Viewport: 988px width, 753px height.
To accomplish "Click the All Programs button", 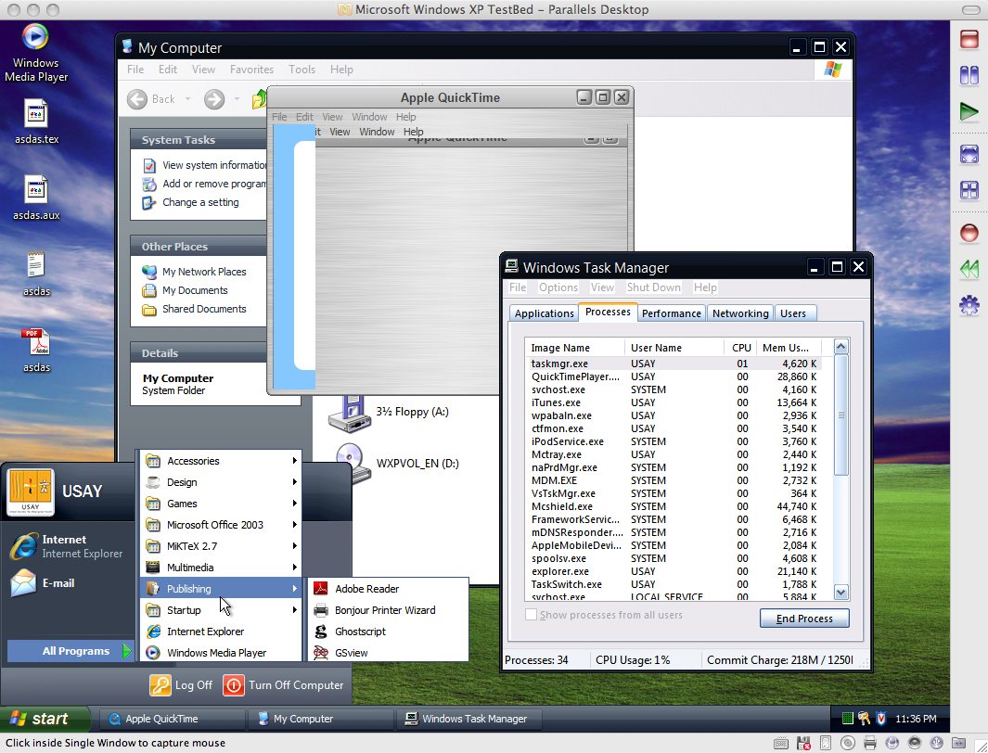I will click(x=71, y=651).
